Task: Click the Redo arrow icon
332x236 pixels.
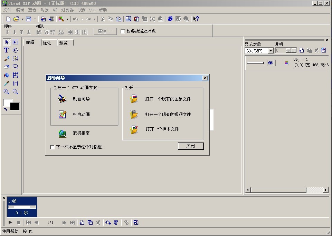Action: click(88, 19)
